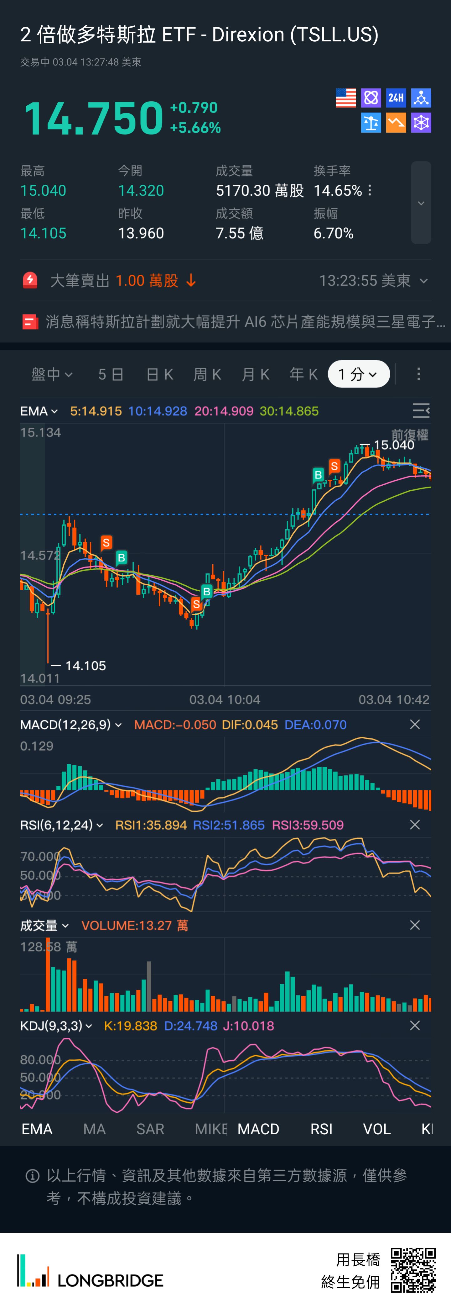Toggle the VOL indicator off
The height and width of the screenshot is (1308, 451).
pos(376,1129)
